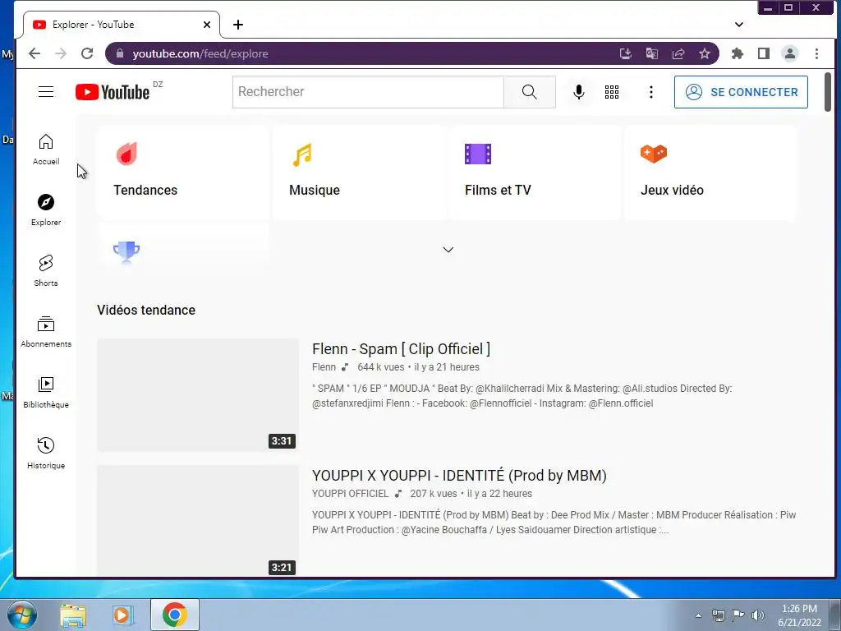Reload the page
Viewport: 841px width, 631px height.
coord(87,53)
